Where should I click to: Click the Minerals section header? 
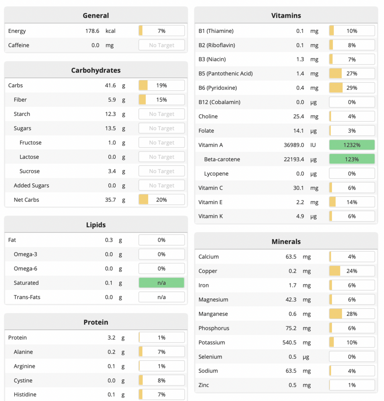coord(286,241)
